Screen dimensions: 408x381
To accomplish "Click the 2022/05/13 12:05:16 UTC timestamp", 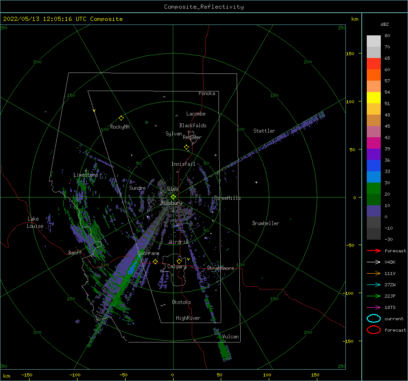I will [44, 19].
